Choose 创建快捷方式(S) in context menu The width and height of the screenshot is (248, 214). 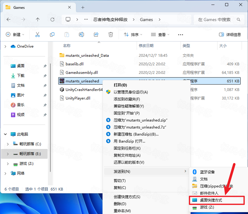pos(147,197)
